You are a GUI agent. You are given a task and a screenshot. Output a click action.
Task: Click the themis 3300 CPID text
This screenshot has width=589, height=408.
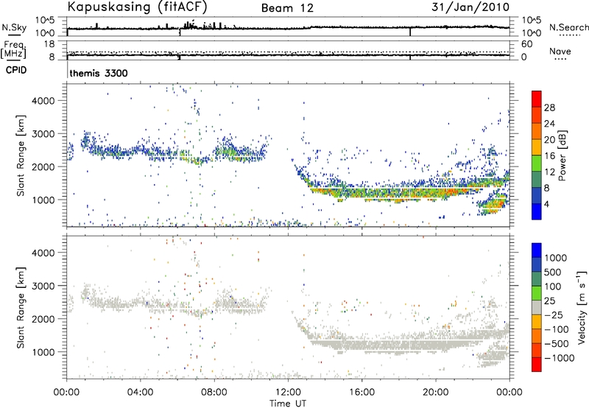99,73
